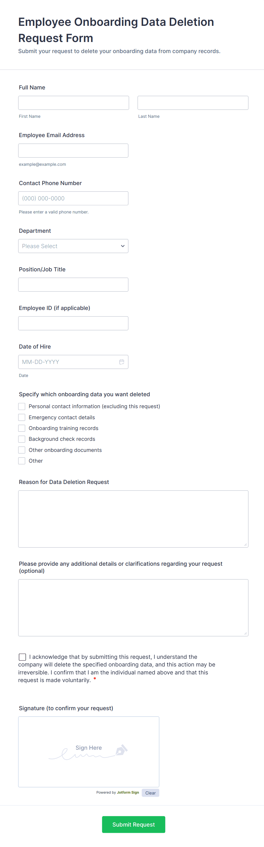Screen dimensions: 264x847
Task: Click the Date of Hire field
Action: [x=67, y=362]
